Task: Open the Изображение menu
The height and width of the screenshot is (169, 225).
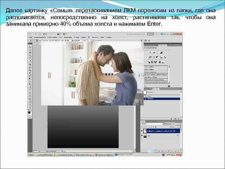Action: click(52, 37)
